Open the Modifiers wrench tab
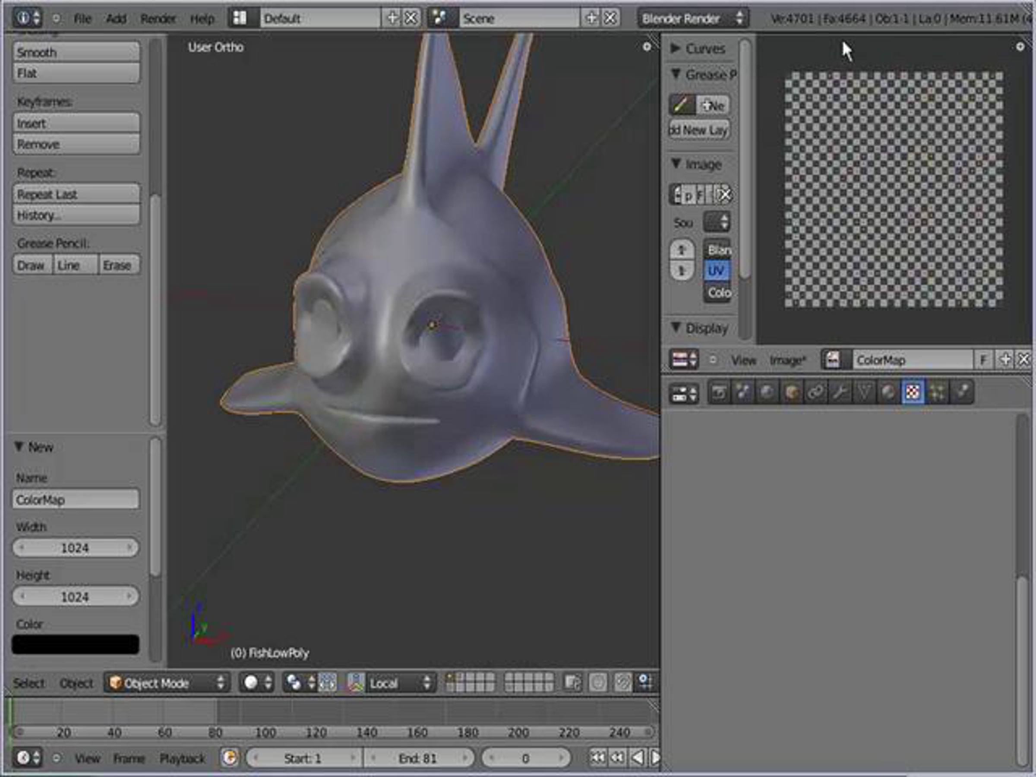The width and height of the screenshot is (1036, 777). click(840, 392)
